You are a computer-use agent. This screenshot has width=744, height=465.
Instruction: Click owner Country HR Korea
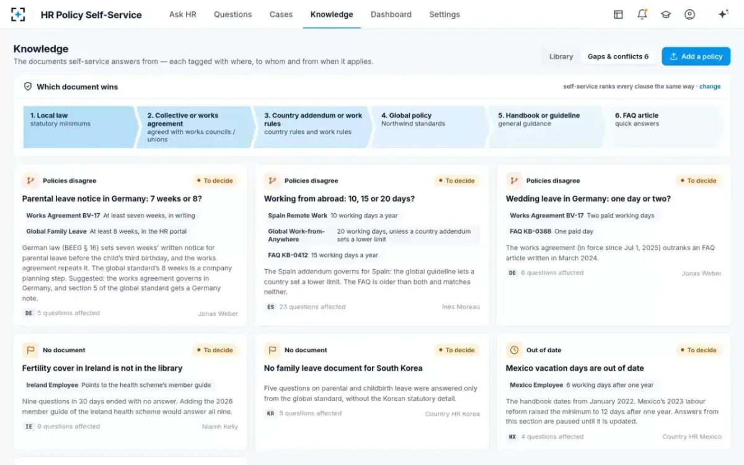point(453,414)
